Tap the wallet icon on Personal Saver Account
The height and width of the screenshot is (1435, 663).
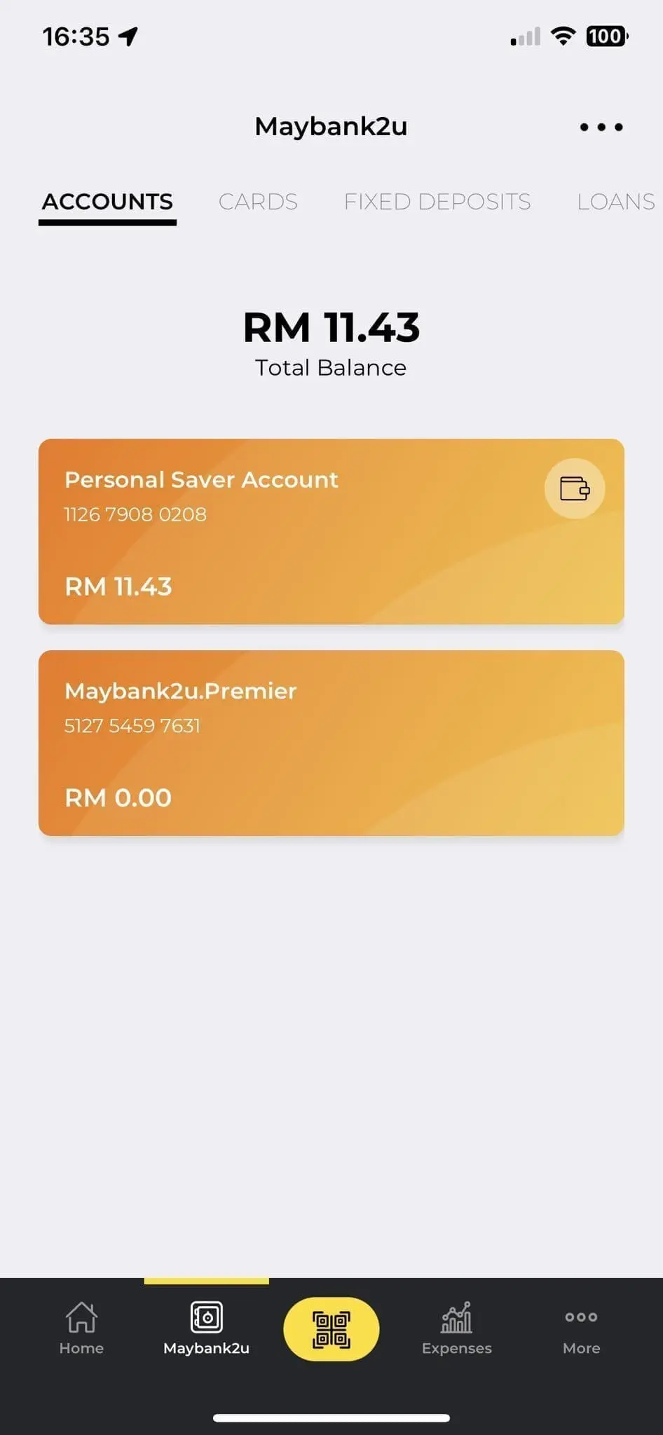click(x=575, y=488)
